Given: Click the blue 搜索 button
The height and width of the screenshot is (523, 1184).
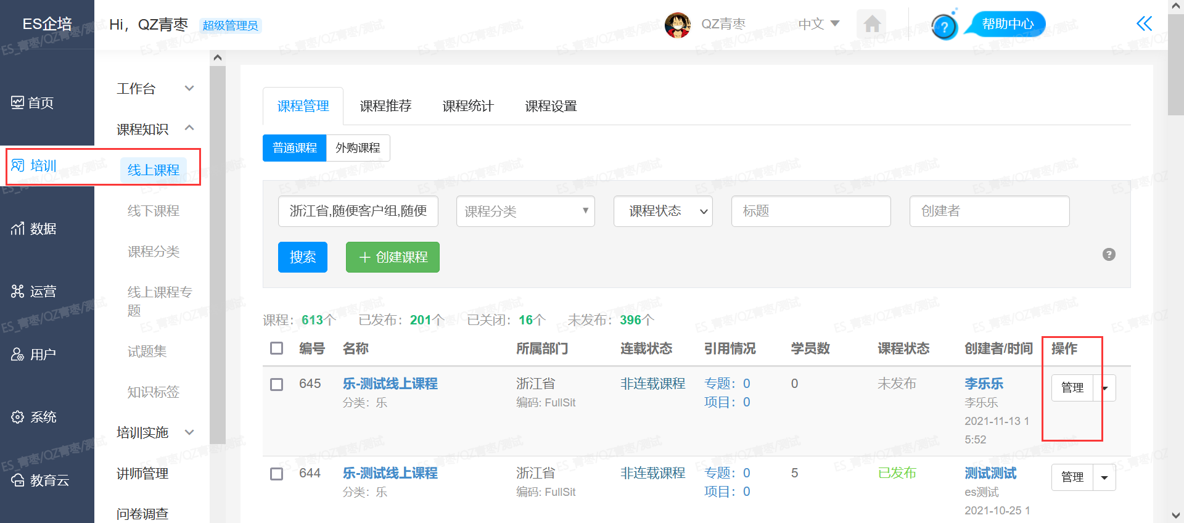Looking at the screenshot, I should click(x=303, y=257).
